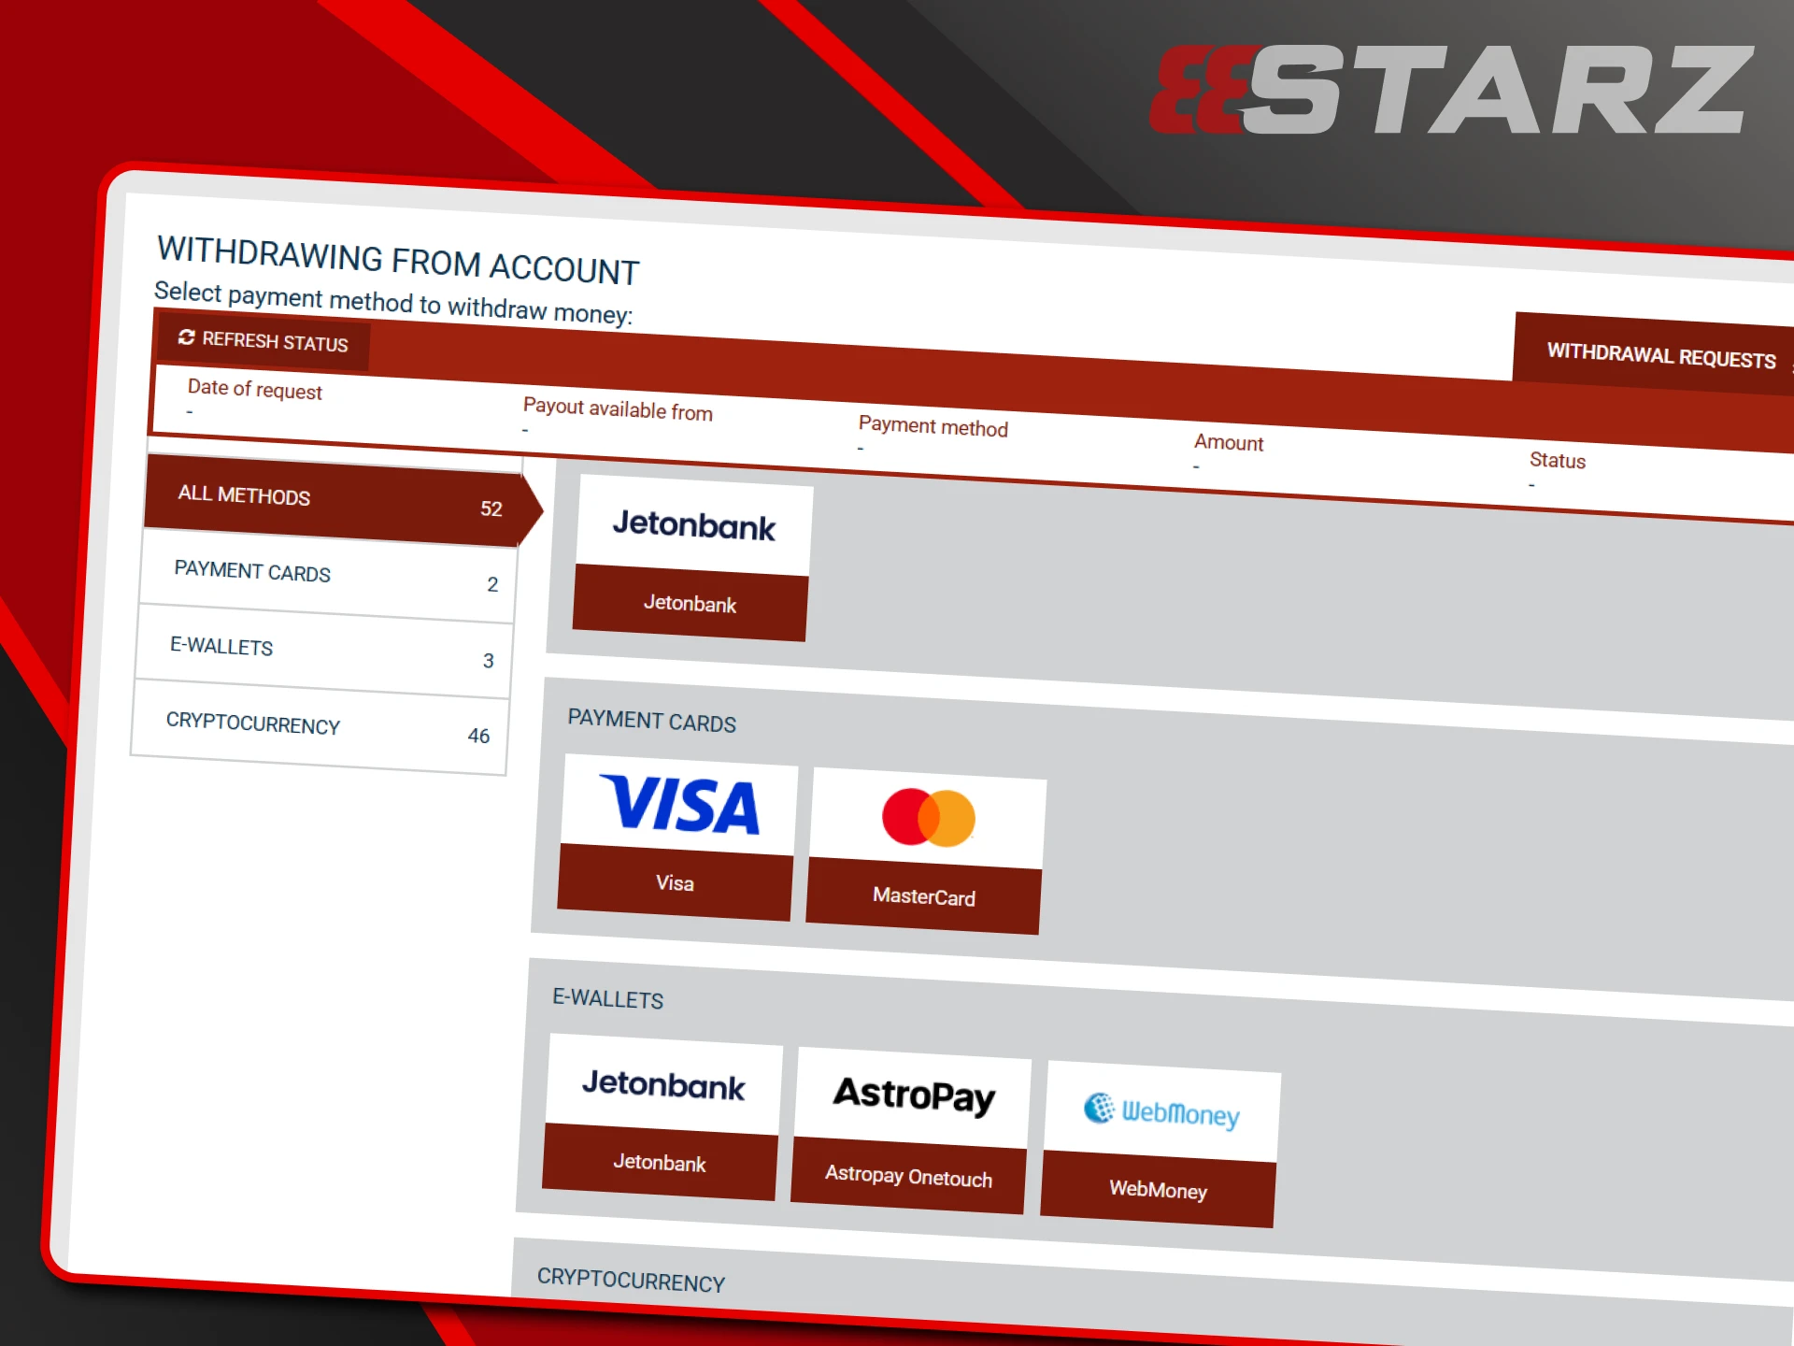Click the Amount column header
Viewport: 1794px width, 1346px height.
coord(1229,442)
